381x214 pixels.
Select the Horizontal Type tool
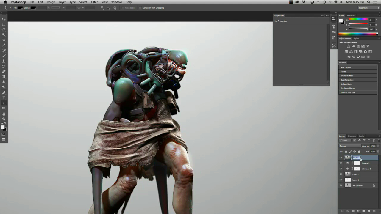click(4, 98)
